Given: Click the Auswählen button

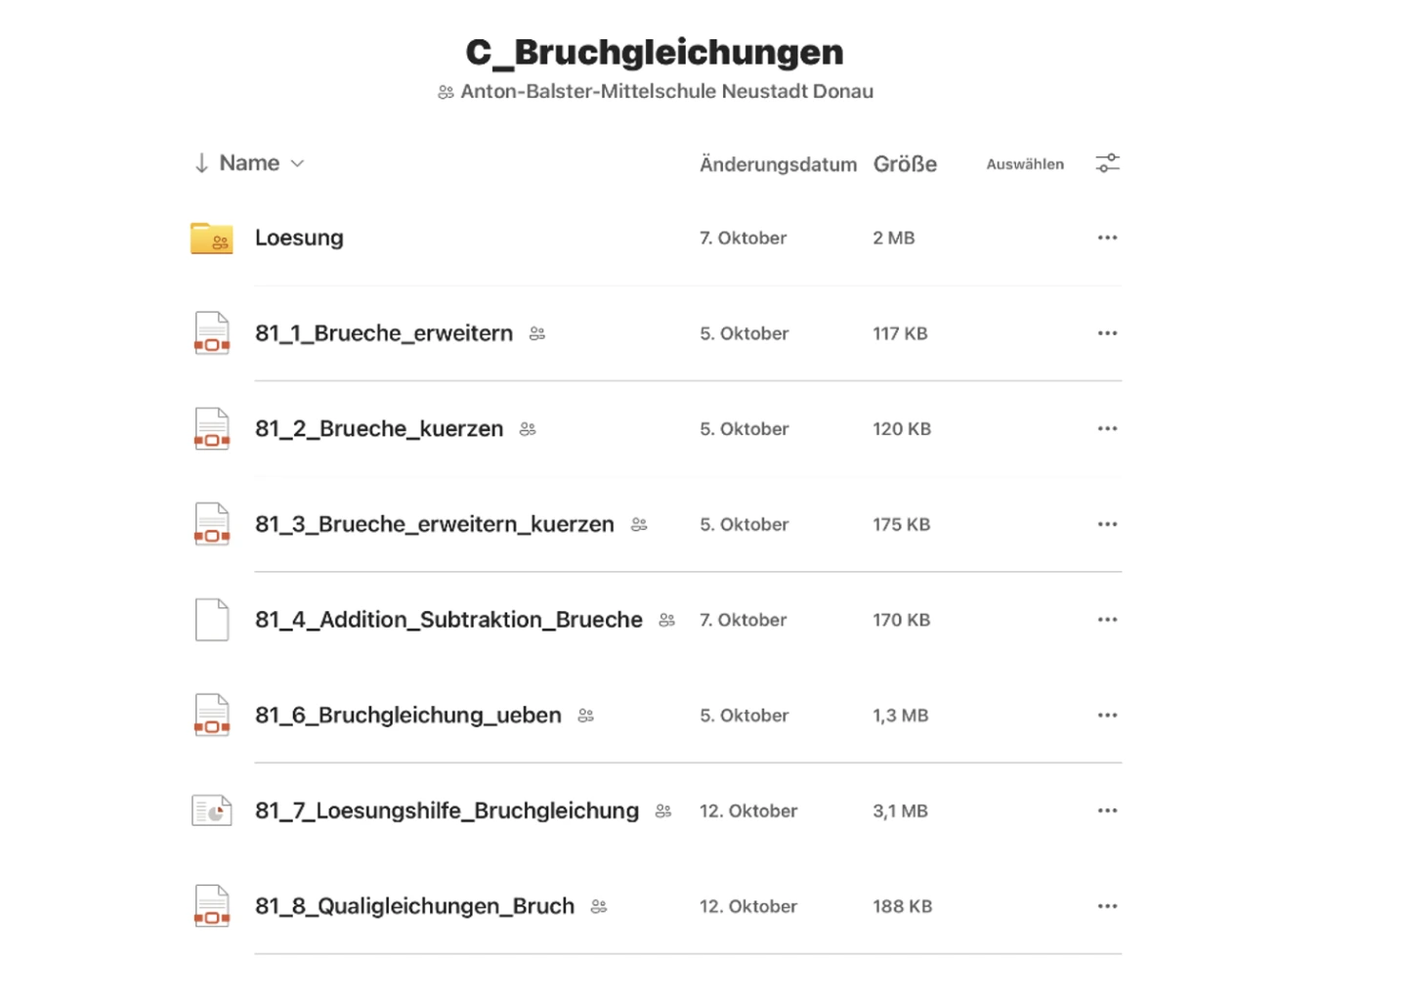Looking at the screenshot, I should (x=1025, y=164).
